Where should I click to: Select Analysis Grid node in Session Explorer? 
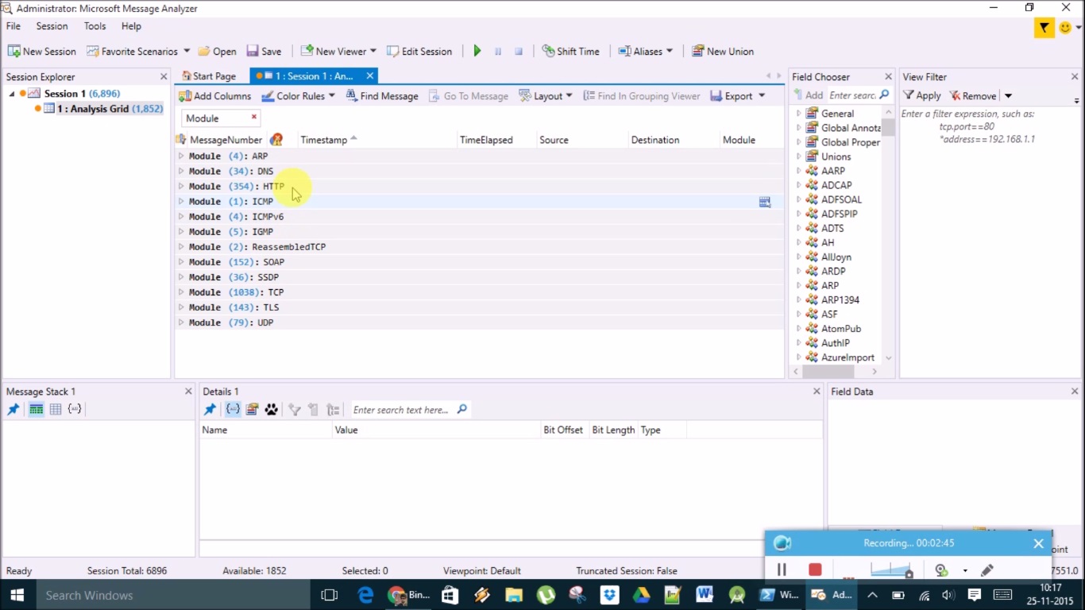coord(110,109)
